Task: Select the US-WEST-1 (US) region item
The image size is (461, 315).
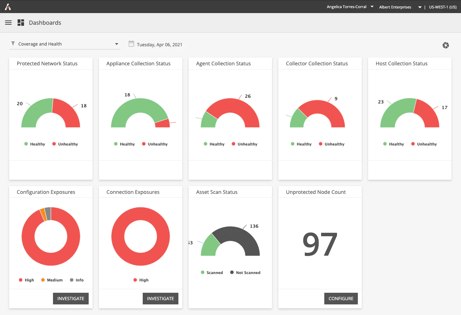Action: [443, 7]
